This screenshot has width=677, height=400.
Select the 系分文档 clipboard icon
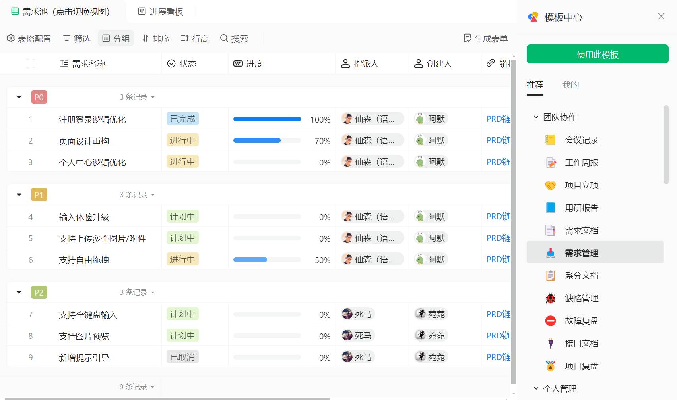click(550, 275)
